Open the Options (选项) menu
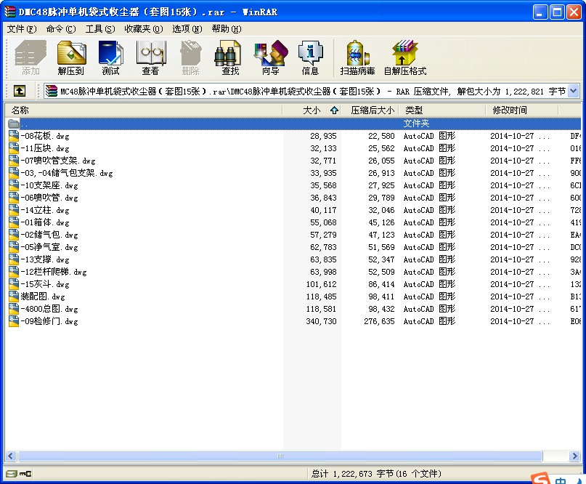The image size is (586, 484). point(187,29)
